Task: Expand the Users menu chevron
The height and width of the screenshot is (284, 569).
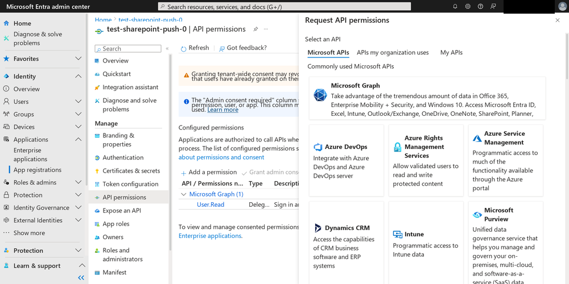Action: [x=78, y=102]
